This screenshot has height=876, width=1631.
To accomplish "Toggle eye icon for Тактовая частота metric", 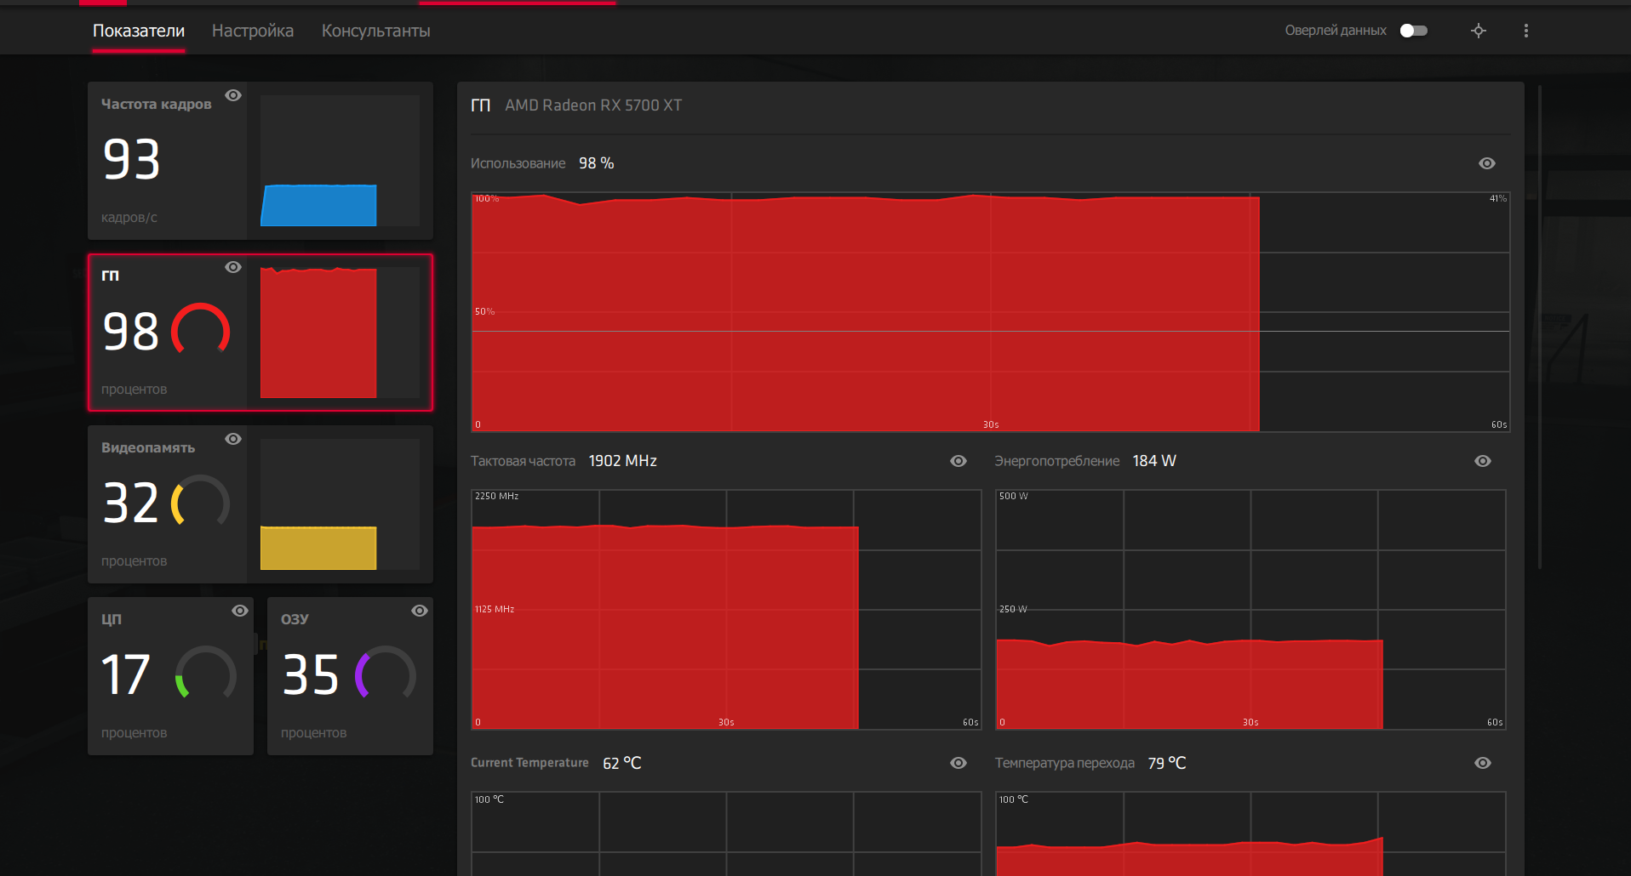I will click(959, 461).
